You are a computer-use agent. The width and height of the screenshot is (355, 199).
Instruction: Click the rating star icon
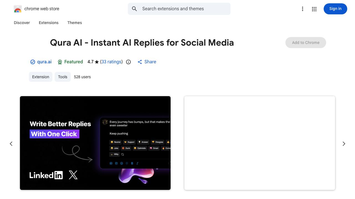[97, 62]
